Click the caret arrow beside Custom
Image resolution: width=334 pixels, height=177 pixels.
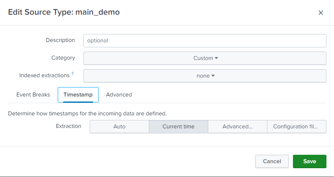(216, 58)
